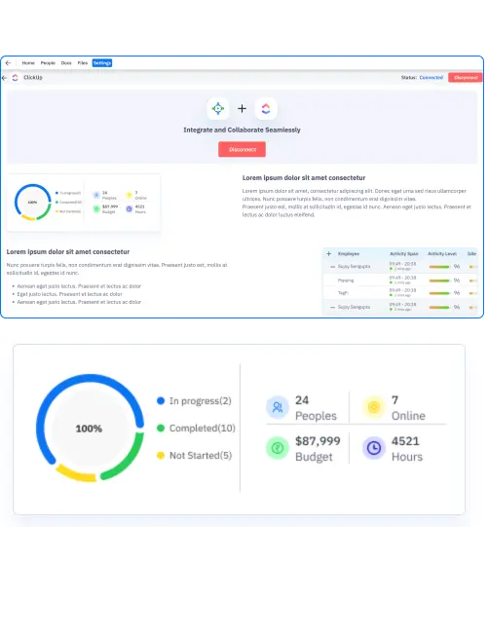The image size is (488, 636).
Task: Collapse the Sujoy Sengupta group containing Pepping
Action: click(332, 267)
